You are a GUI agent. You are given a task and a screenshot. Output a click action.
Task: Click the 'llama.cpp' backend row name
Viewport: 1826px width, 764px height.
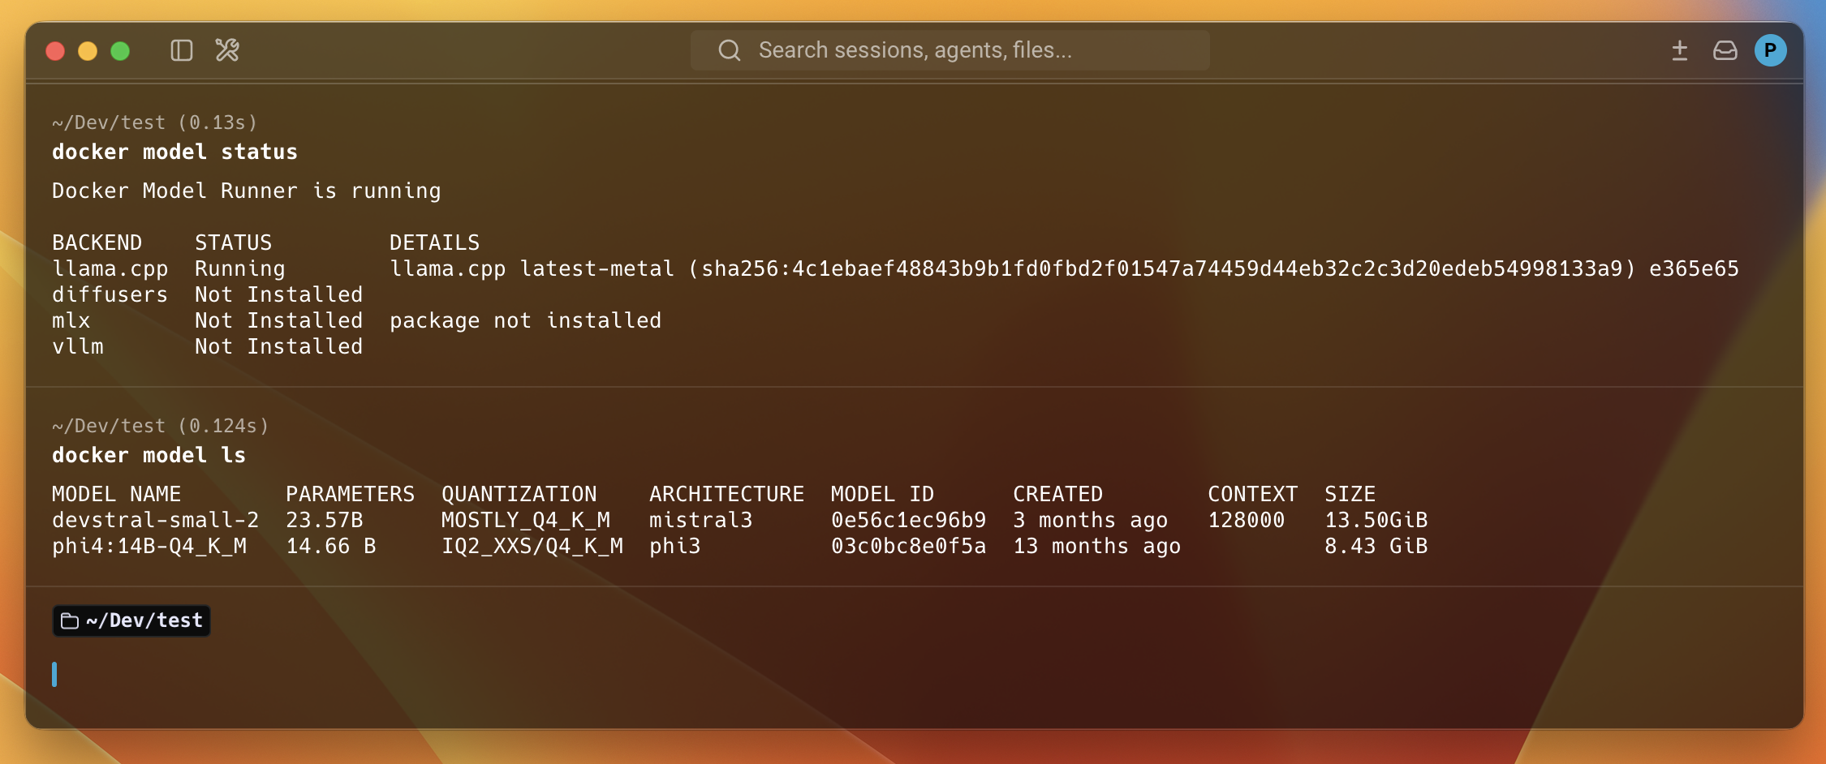click(x=110, y=269)
